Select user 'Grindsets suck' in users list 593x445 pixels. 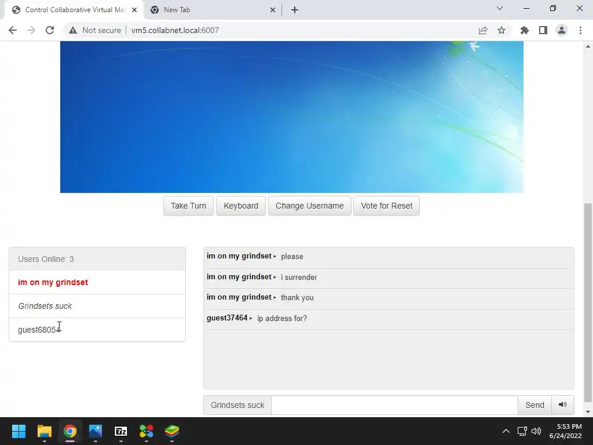pos(97,306)
